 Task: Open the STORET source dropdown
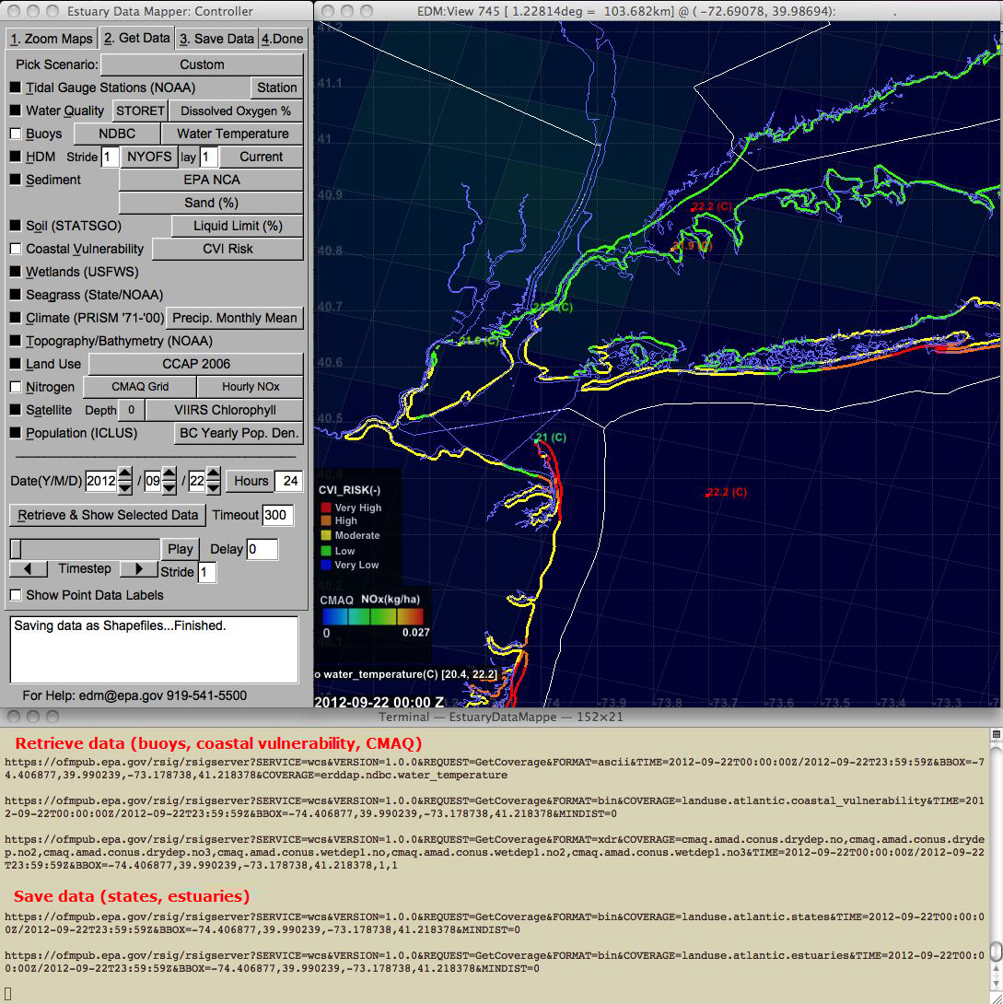(x=140, y=111)
